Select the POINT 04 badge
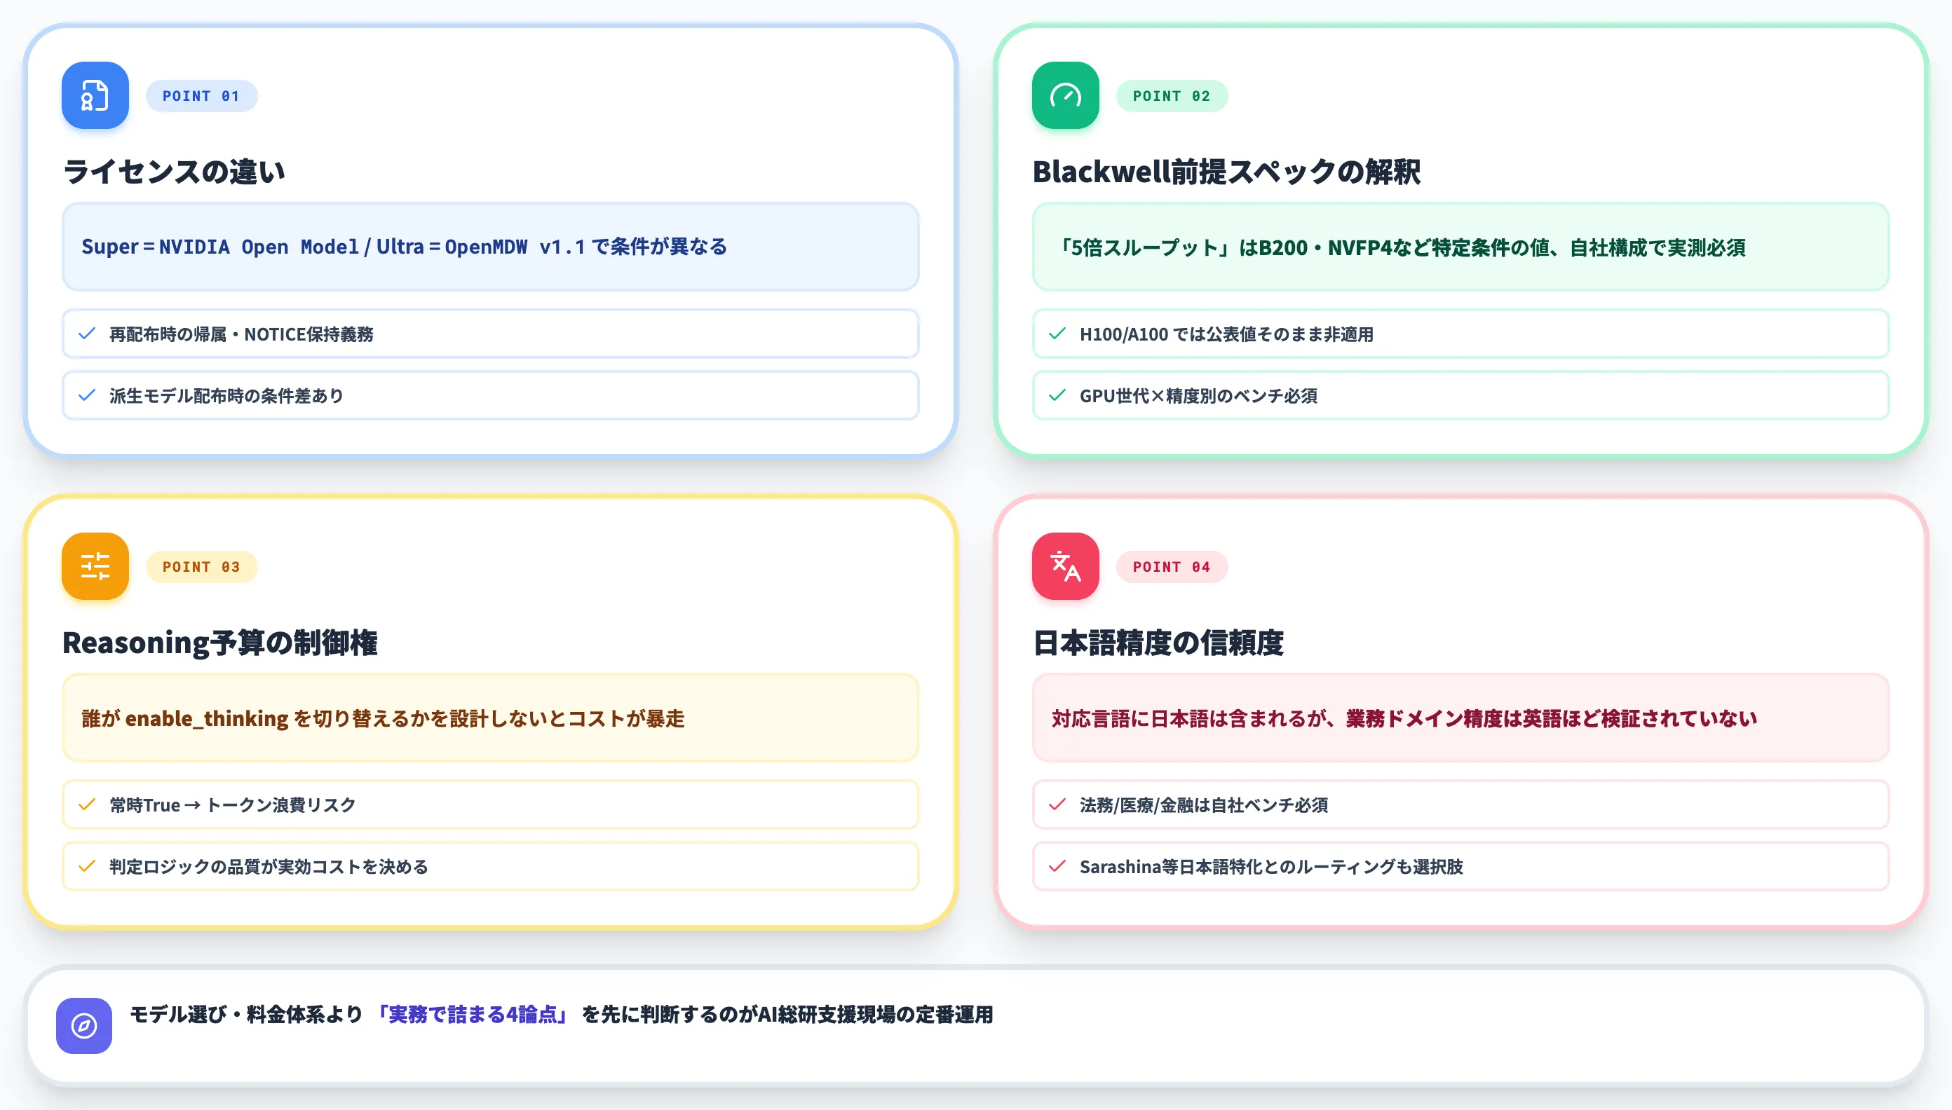 point(1172,566)
